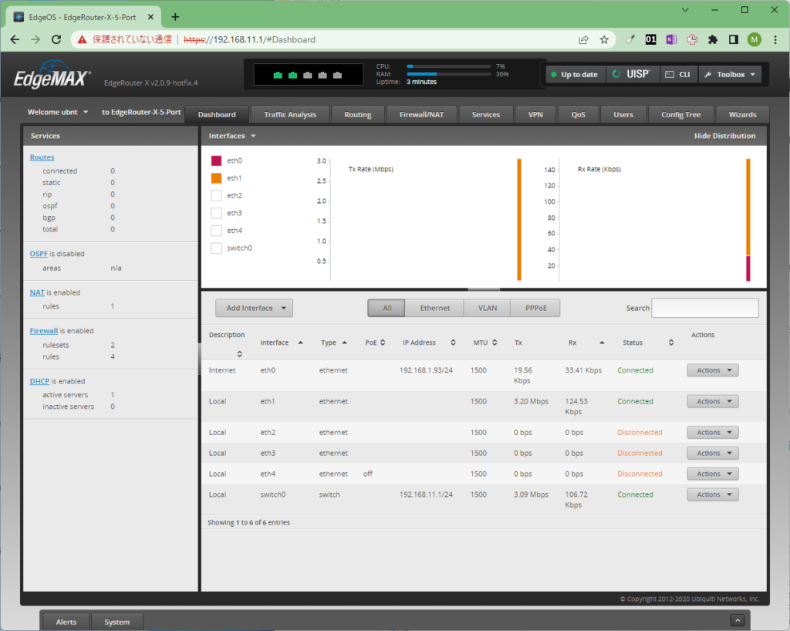Open the Actions dropdown for switch0

click(711, 494)
